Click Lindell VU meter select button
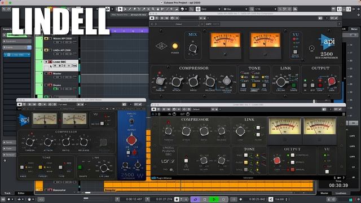 click(x=327, y=171)
